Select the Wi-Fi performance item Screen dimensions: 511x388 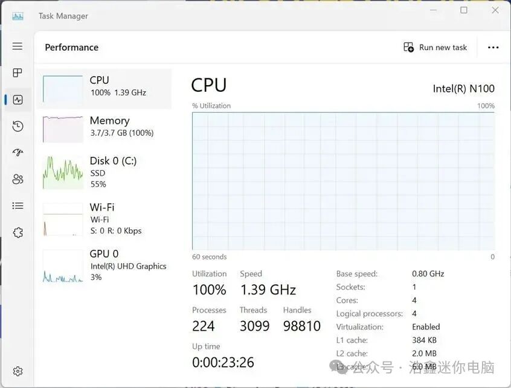point(104,219)
